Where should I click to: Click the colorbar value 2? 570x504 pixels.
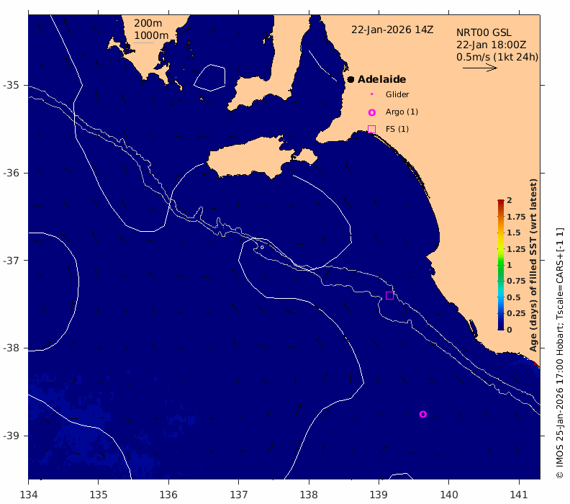coord(510,200)
